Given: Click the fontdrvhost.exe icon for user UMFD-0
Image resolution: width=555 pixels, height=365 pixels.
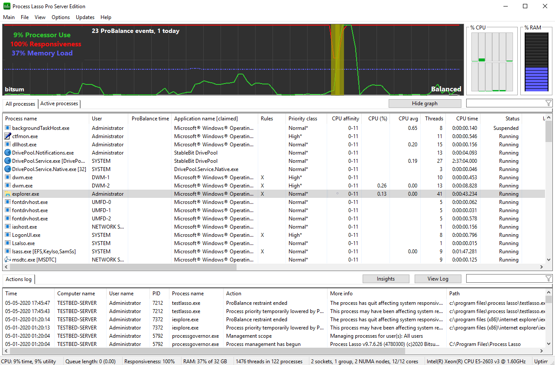Looking at the screenshot, I should point(7,202).
